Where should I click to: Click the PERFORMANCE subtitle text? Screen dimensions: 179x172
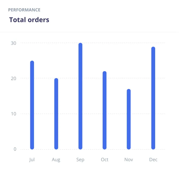(x=24, y=10)
